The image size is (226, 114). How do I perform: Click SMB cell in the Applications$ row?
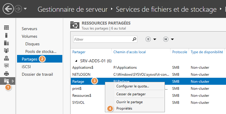point(176,68)
